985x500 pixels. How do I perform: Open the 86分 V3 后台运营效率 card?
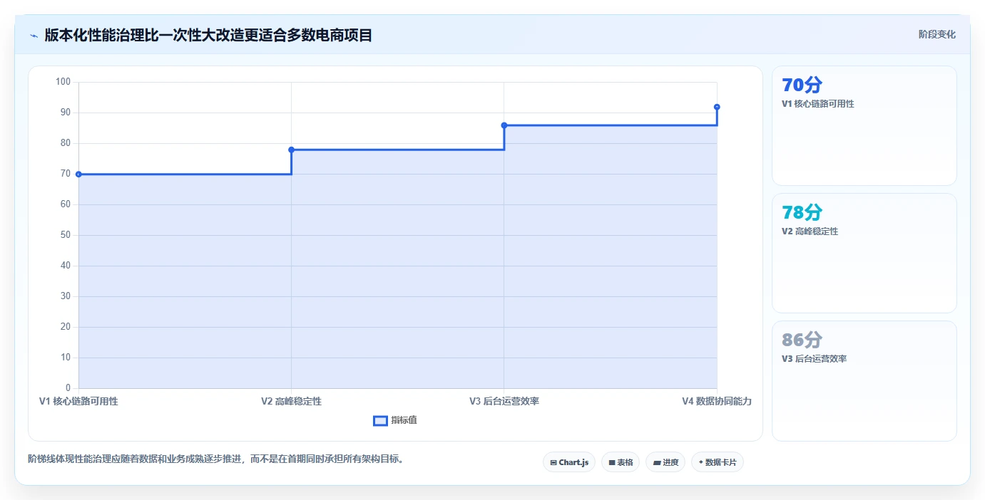pyautogui.click(x=864, y=381)
